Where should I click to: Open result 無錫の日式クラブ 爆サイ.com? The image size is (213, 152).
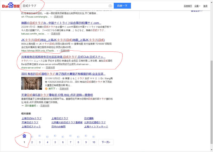pos(61,23)
